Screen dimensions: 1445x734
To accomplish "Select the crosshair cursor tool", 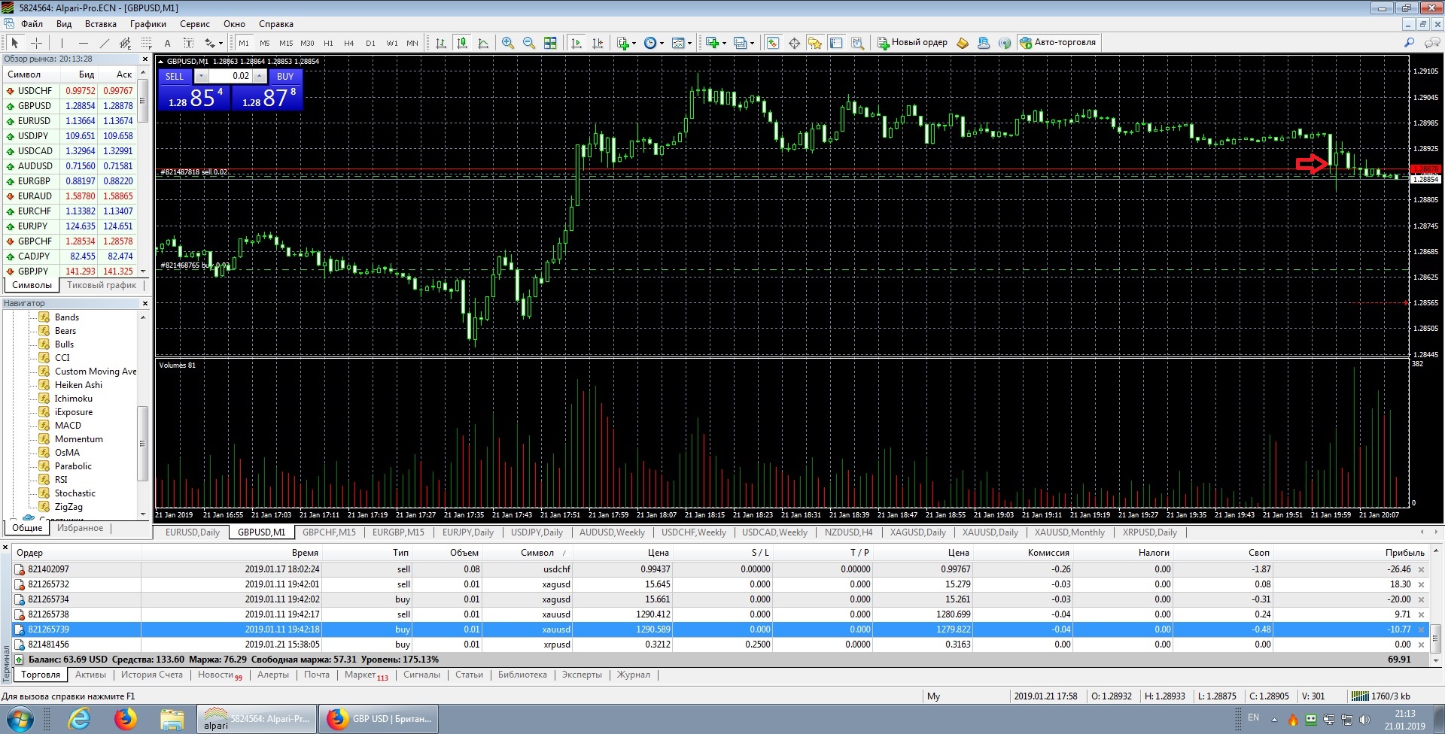I will (x=36, y=43).
